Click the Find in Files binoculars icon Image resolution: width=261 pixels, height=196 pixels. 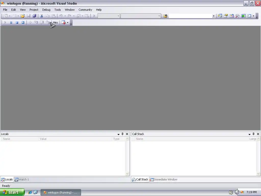(165, 16)
